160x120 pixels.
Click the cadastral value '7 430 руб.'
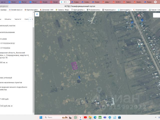point(4,99)
